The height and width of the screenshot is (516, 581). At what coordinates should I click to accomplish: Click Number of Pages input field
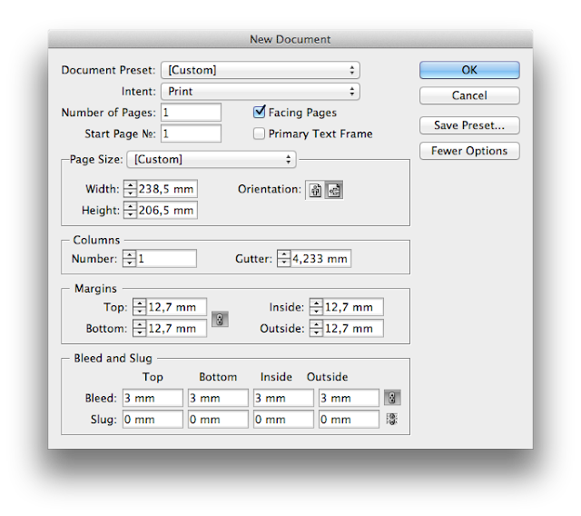(x=191, y=112)
